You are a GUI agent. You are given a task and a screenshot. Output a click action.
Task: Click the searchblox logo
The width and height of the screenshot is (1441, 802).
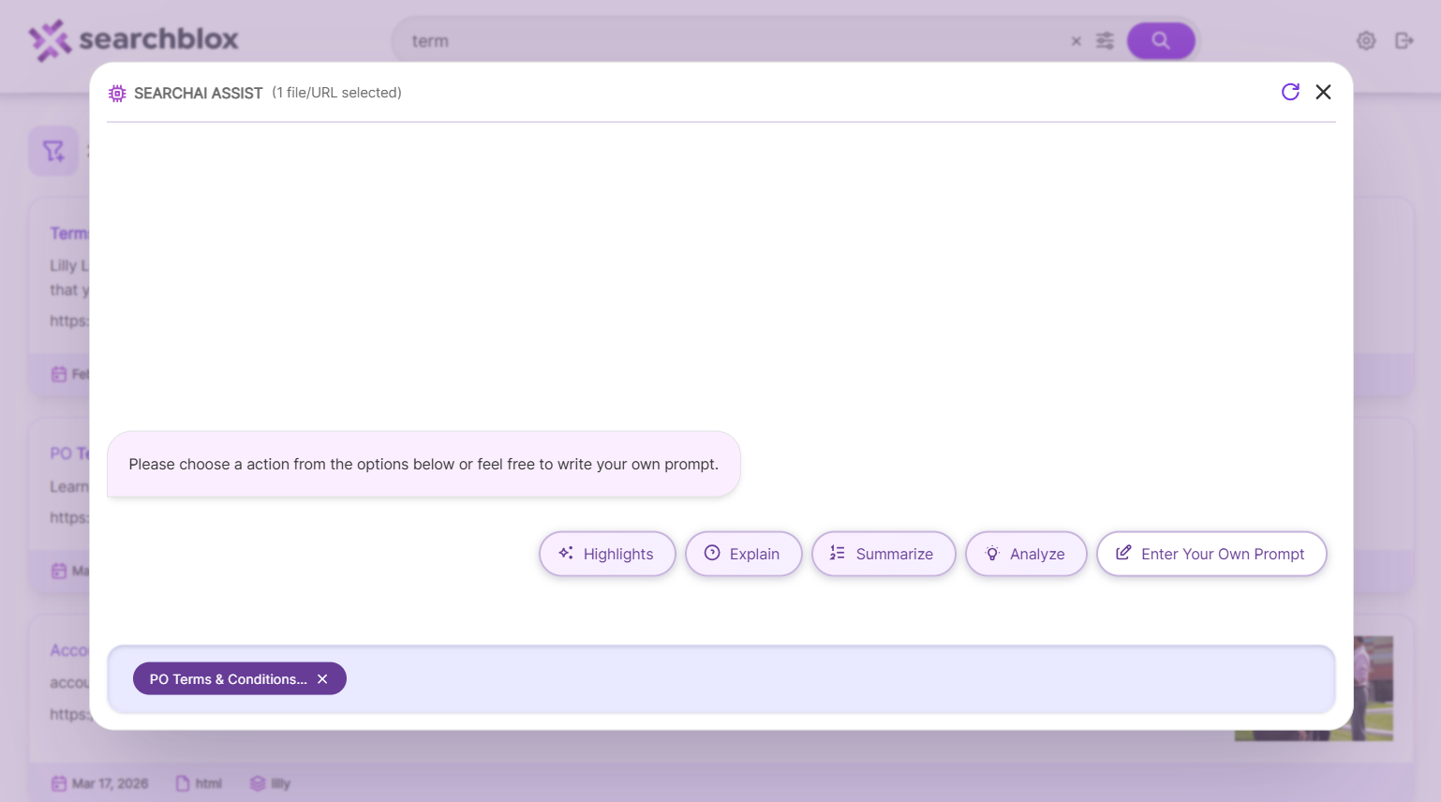(134, 40)
